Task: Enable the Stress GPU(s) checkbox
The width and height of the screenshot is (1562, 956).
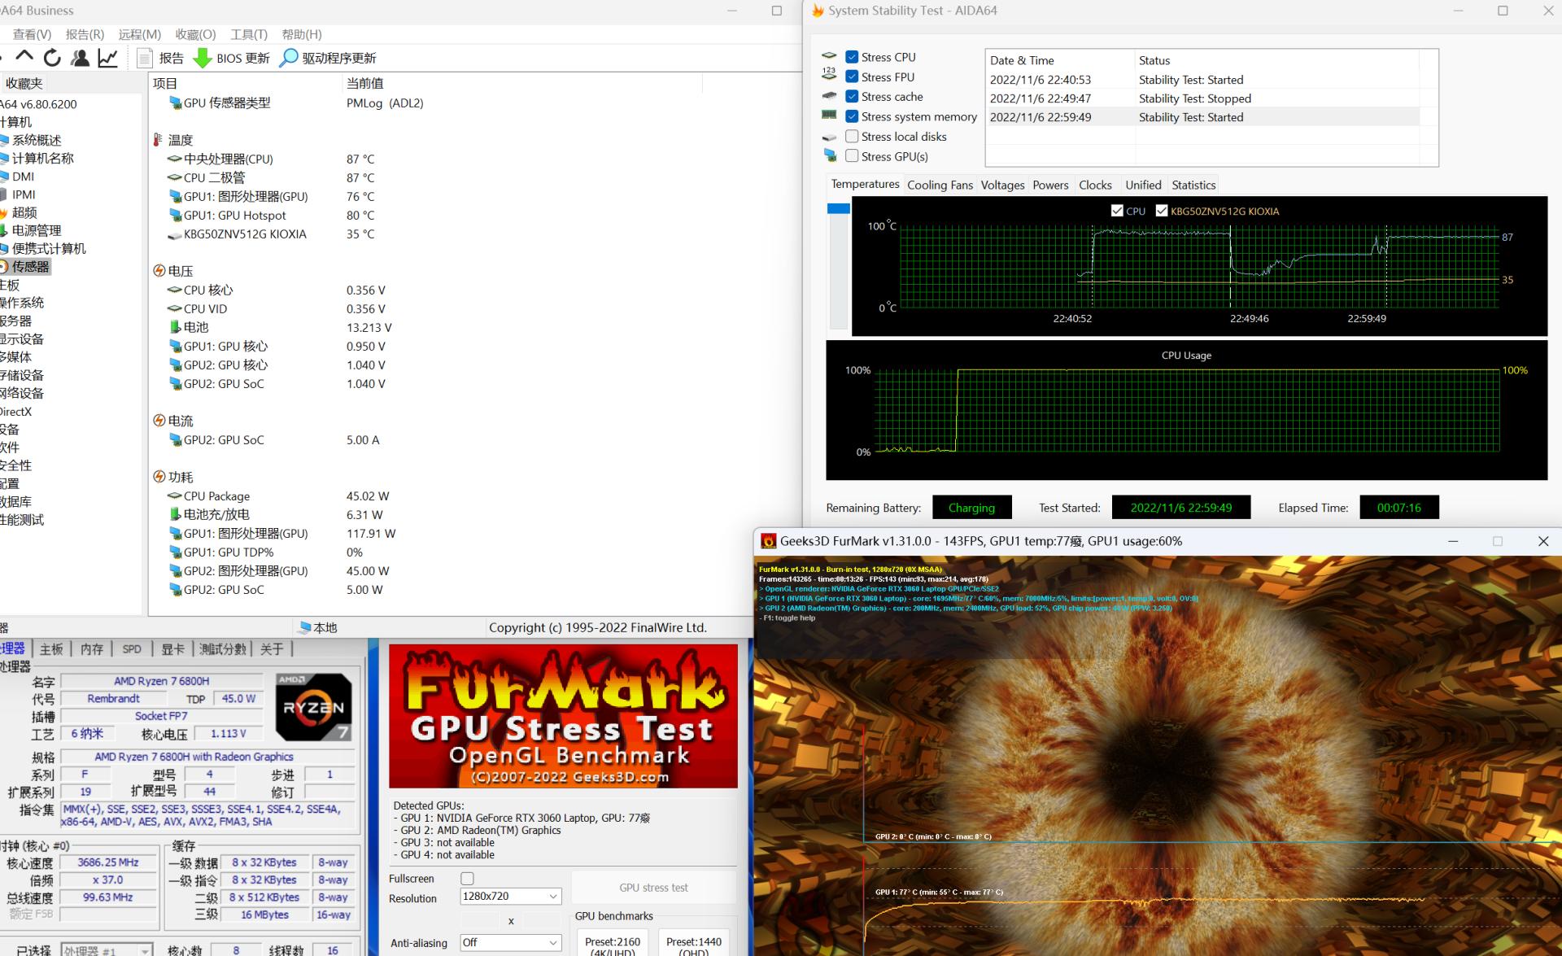Action: coord(852,156)
